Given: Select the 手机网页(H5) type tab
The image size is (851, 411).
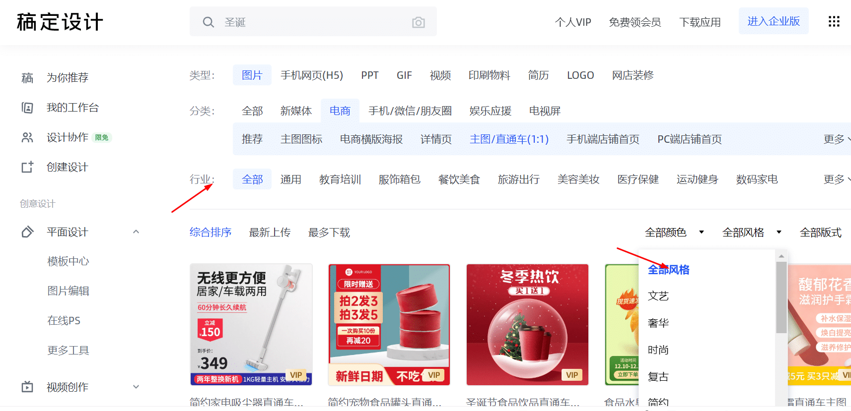Looking at the screenshot, I should [x=312, y=75].
